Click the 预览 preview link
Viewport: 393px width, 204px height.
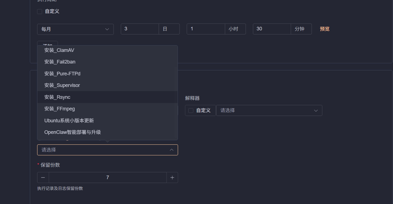325,29
